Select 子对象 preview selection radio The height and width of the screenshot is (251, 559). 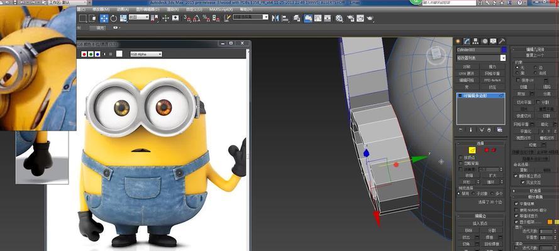[x=473, y=193]
